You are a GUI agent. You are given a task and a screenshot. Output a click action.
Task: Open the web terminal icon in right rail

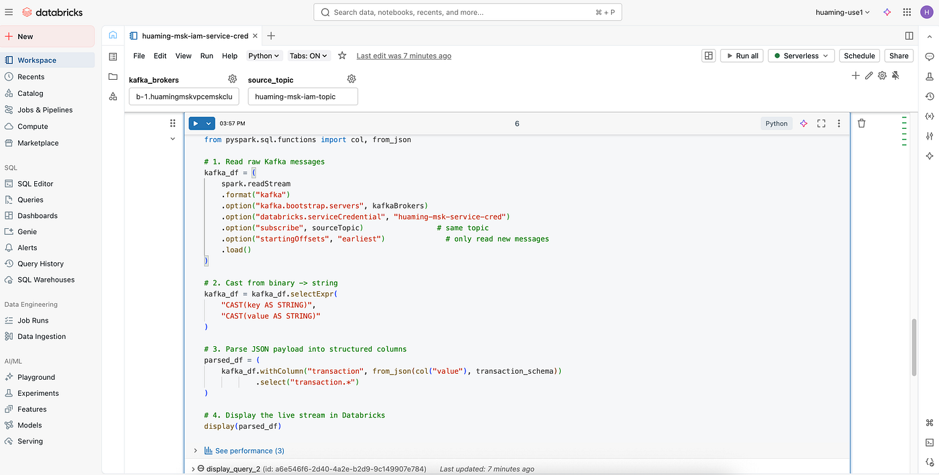pyautogui.click(x=930, y=442)
